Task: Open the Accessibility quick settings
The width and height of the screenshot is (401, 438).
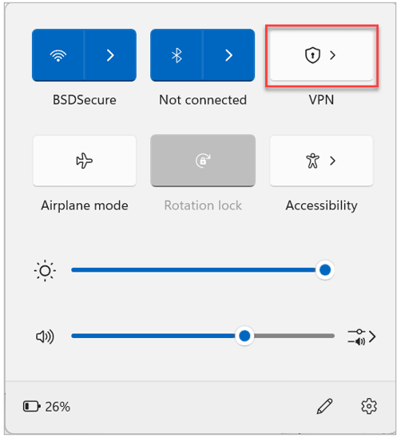Action: tap(321, 161)
